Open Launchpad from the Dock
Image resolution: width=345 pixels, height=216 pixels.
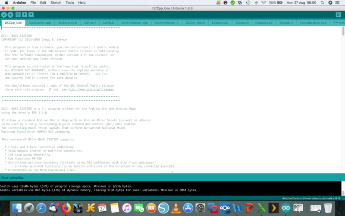point(29,208)
